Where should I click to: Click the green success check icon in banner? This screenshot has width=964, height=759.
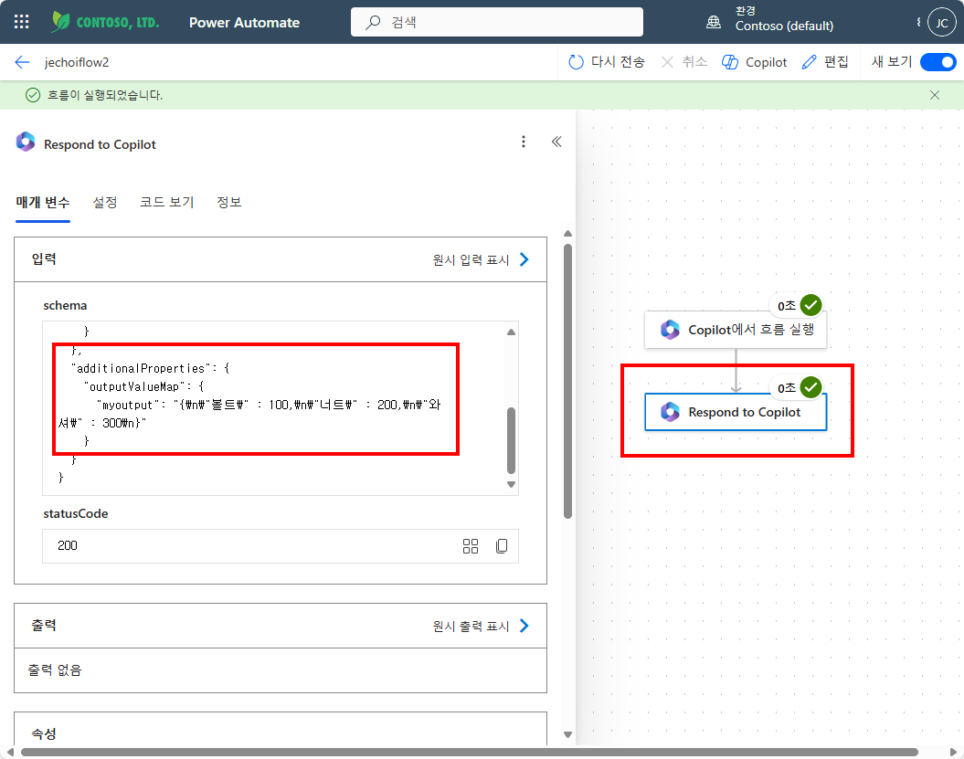[x=33, y=95]
